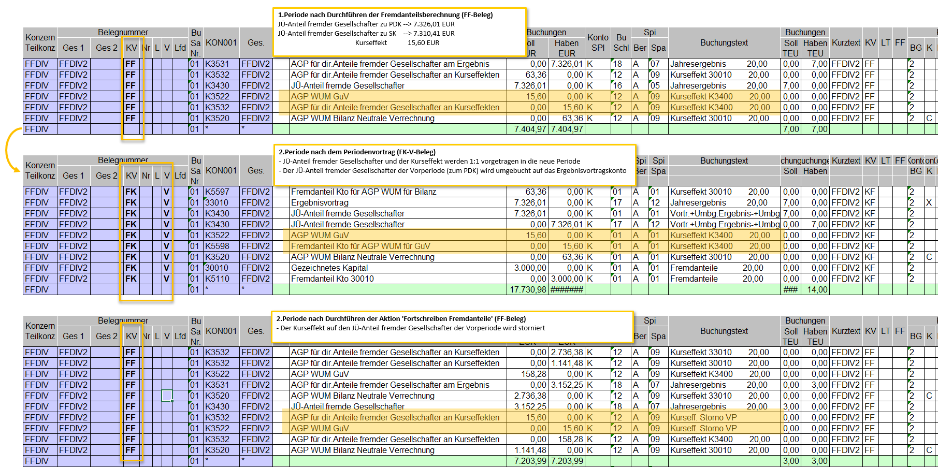Select account cell 33010

pyautogui.click(x=221, y=202)
